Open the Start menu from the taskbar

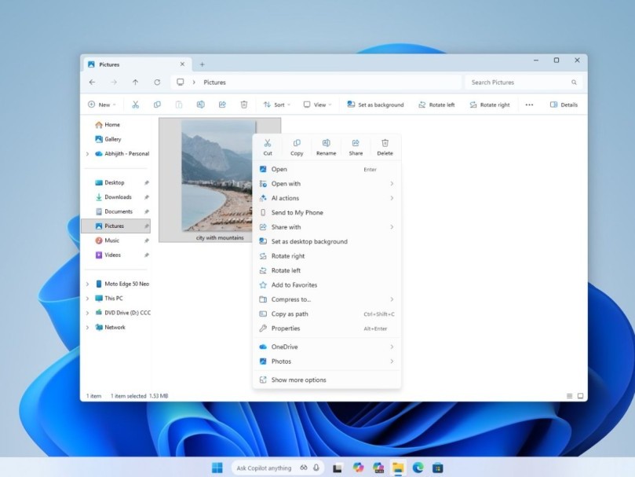pyautogui.click(x=217, y=468)
